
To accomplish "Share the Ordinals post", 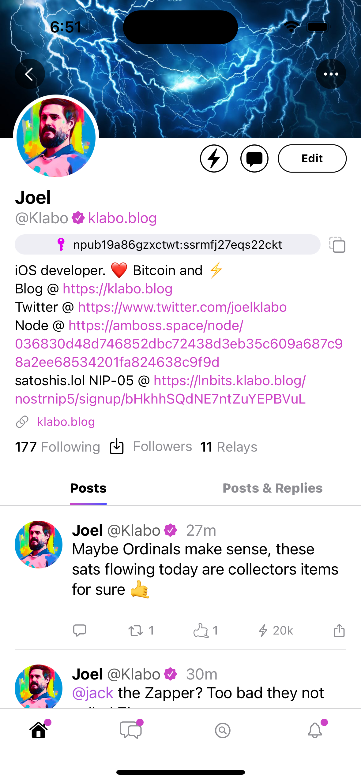I will (339, 630).
